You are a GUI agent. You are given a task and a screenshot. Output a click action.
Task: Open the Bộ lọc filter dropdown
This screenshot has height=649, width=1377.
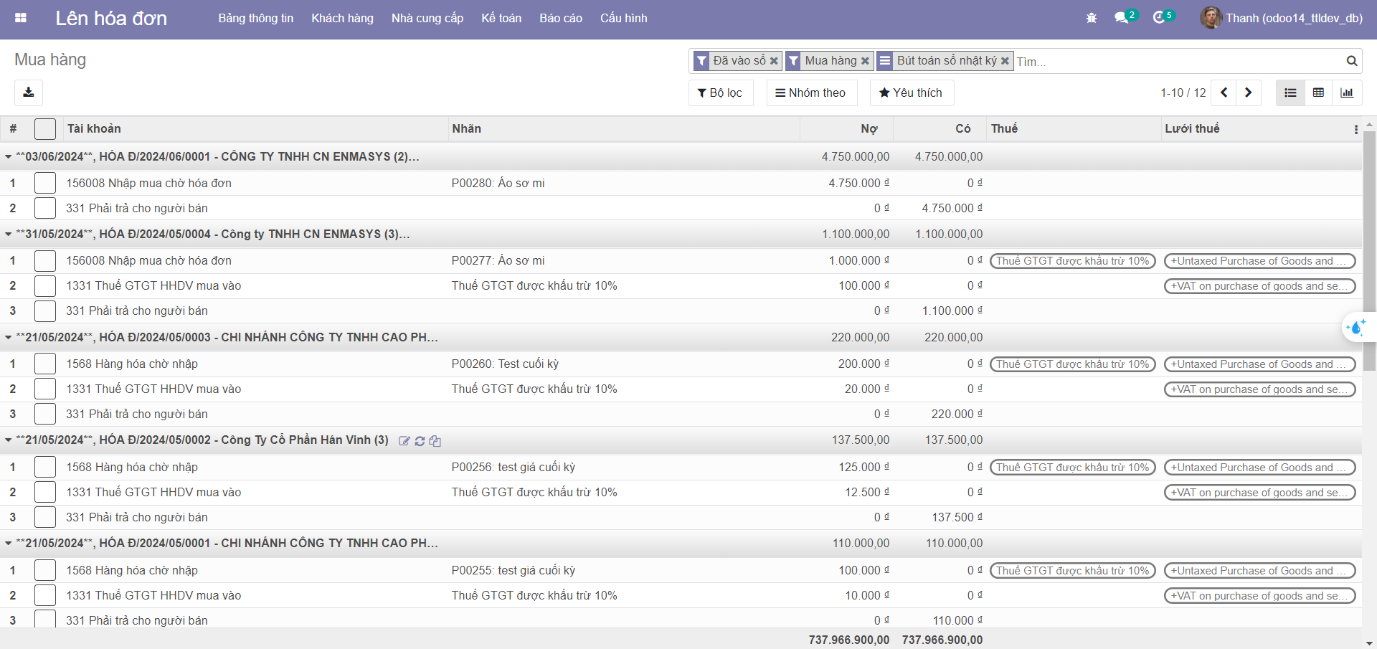(720, 93)
